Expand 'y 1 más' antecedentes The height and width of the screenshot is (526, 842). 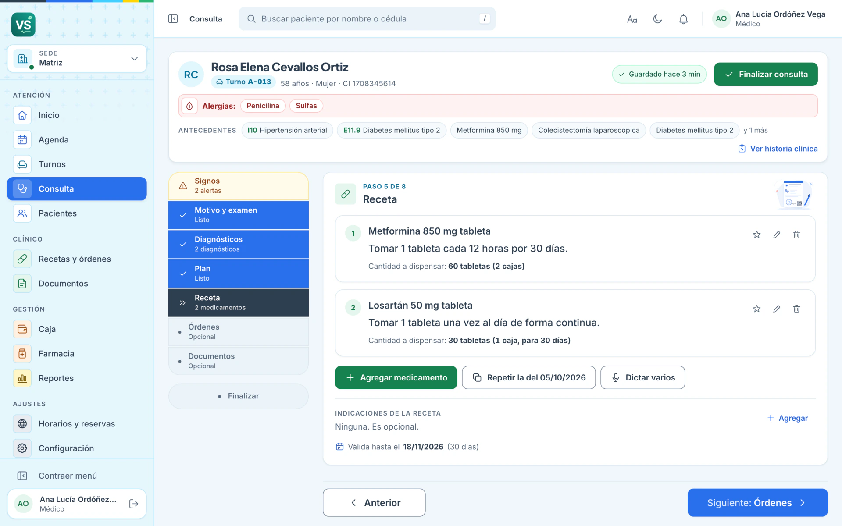click(756, 130)
